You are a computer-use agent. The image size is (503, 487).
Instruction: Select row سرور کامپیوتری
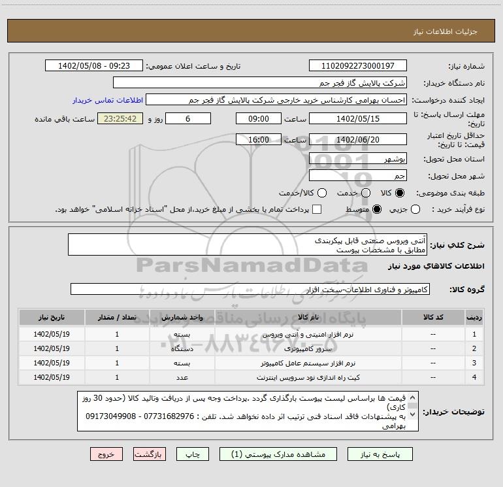(252, 348)
